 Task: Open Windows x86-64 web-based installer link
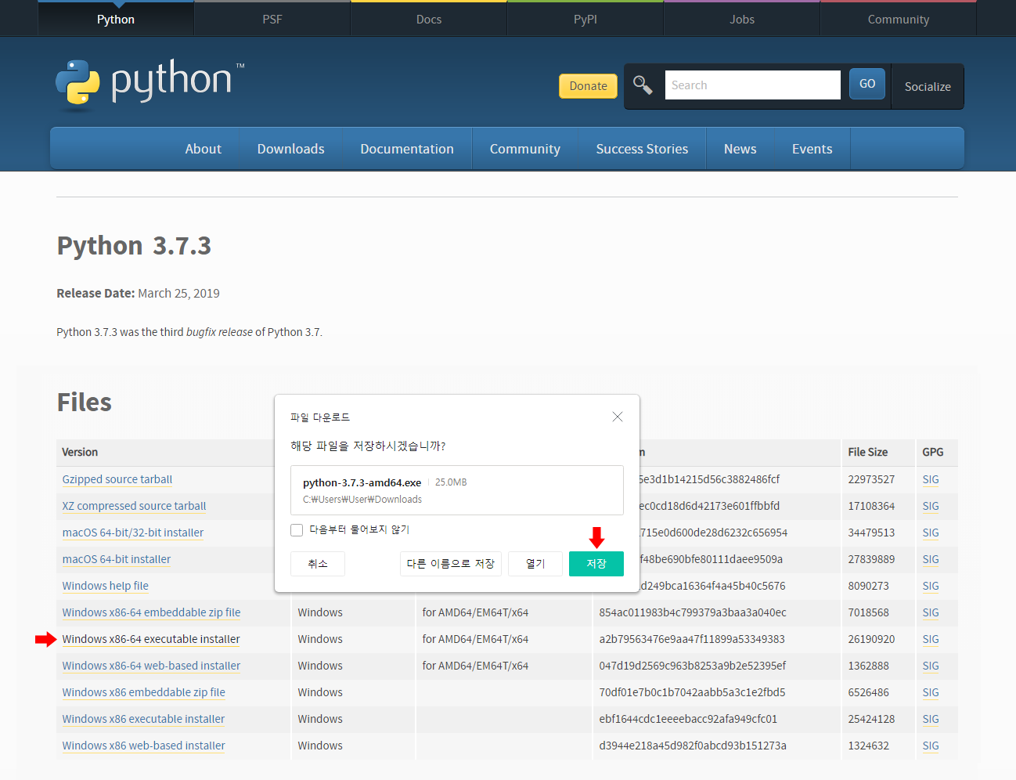(151, 666)
